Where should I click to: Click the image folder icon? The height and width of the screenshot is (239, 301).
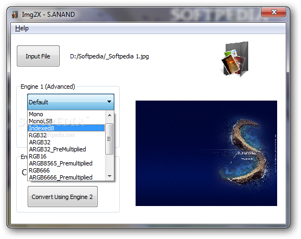click(x=236, y=59)
